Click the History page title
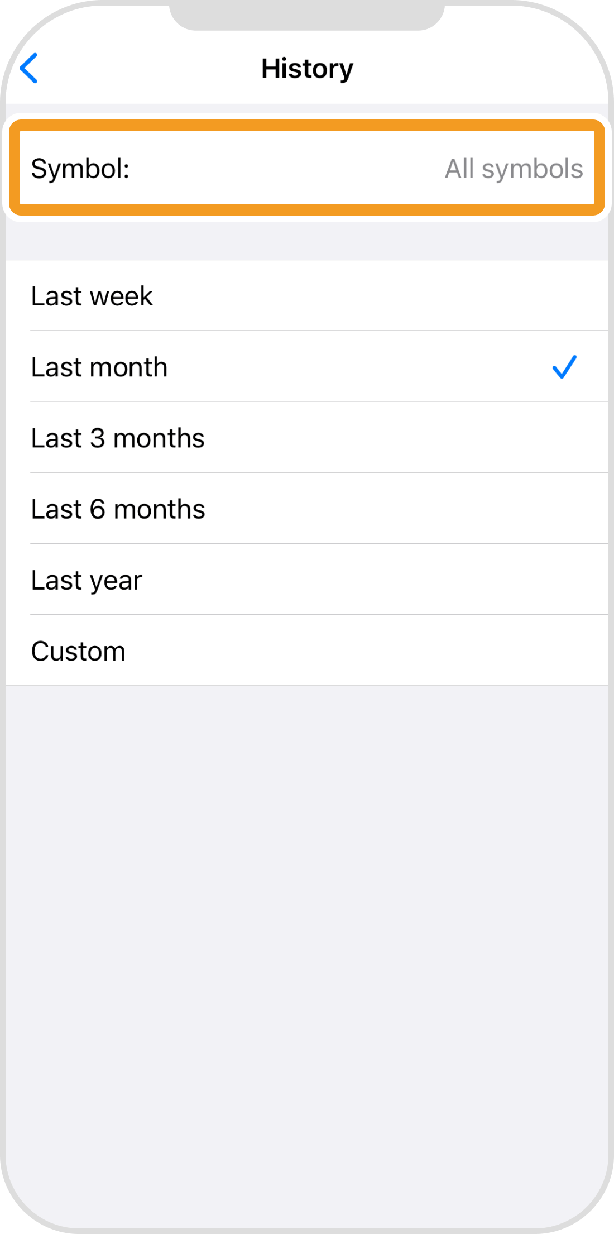614x1234 pixels. point(307,69)
